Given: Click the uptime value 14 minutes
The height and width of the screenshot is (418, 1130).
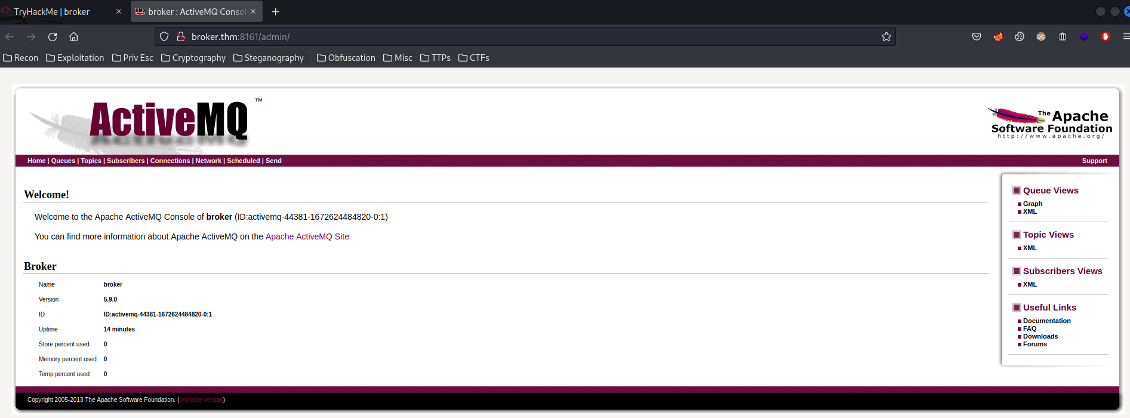Looking at the screenshot, I should (119, 330).
